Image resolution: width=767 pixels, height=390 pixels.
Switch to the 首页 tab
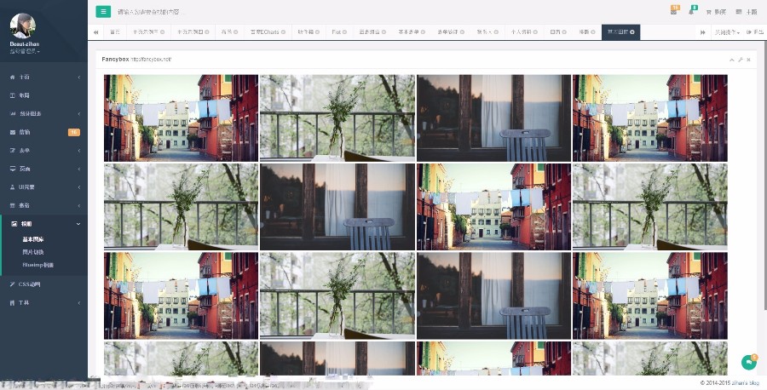click(115, 32)
